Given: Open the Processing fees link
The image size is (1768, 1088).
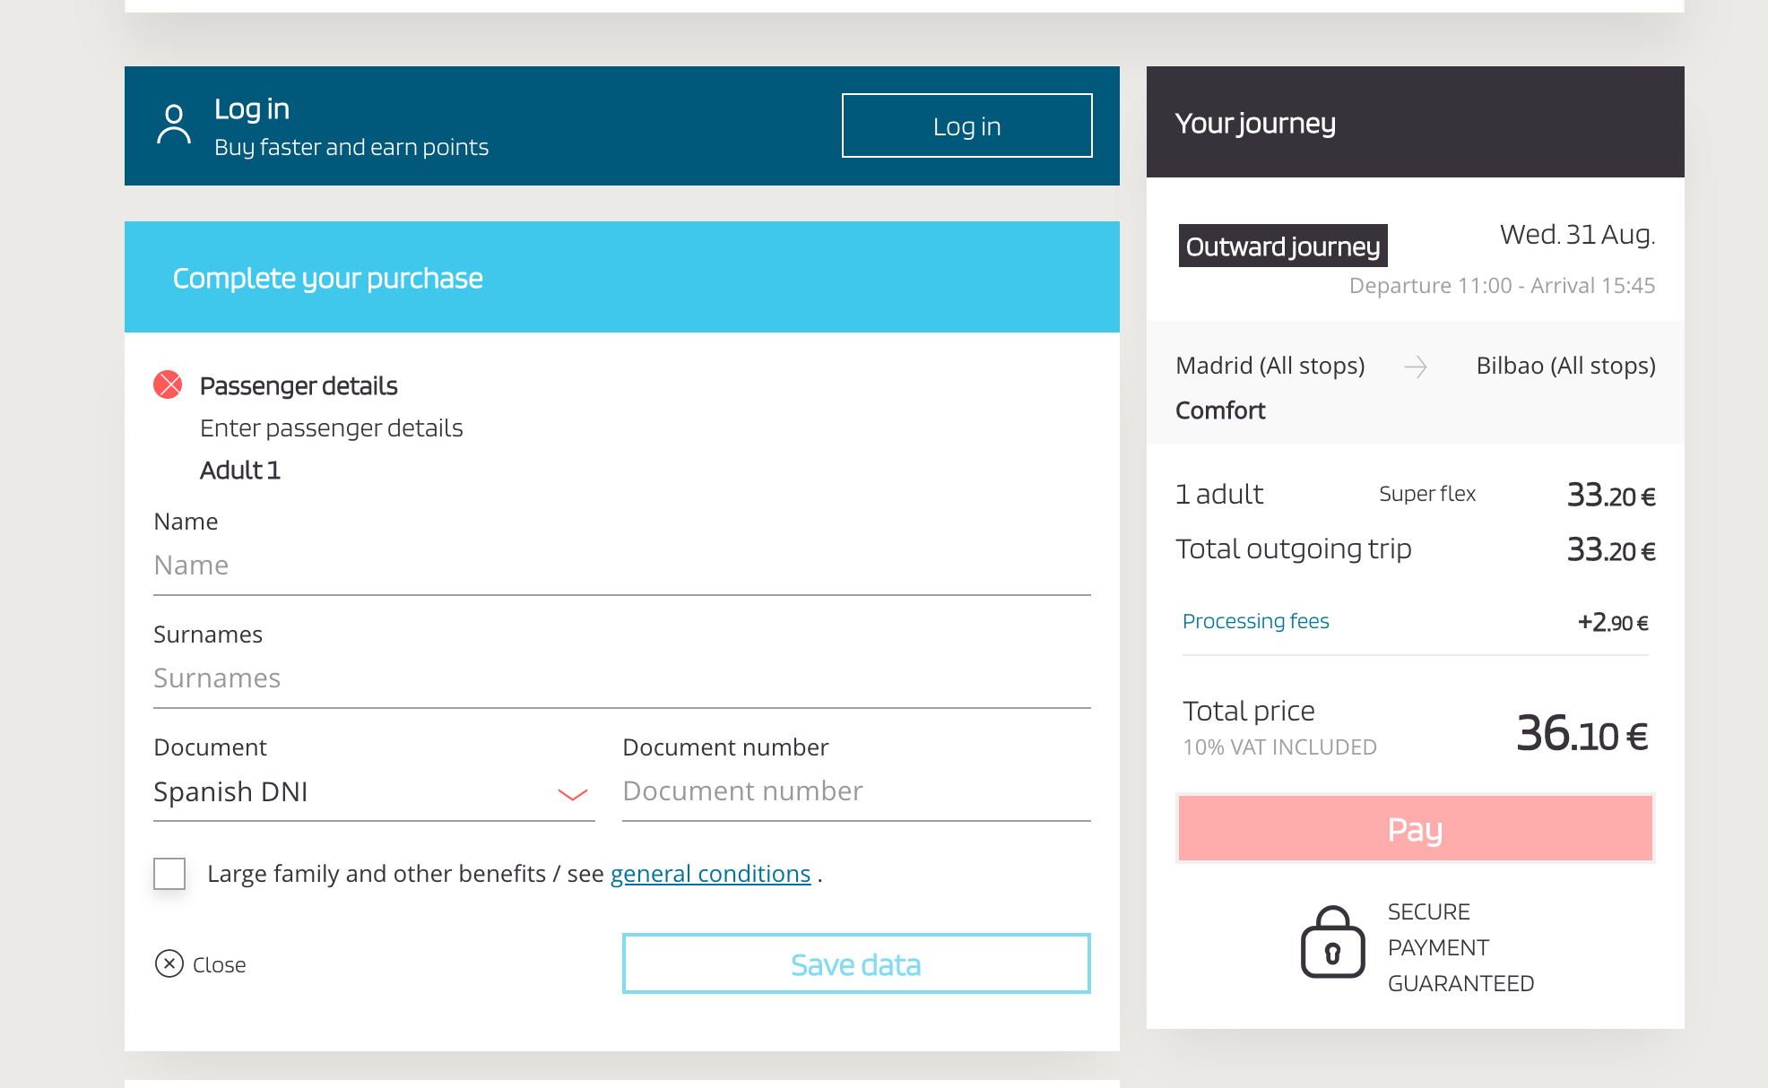Looking at the screenshot, I should point(1255,621).
